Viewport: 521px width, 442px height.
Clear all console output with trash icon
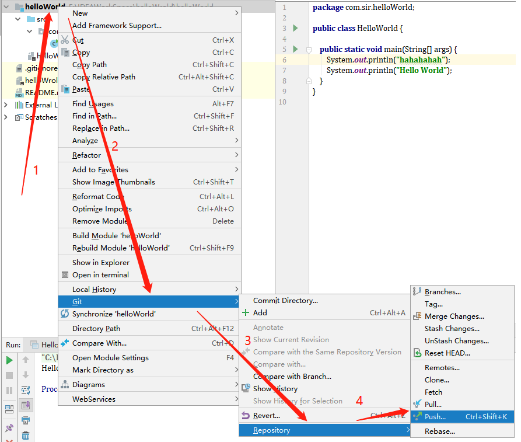26,435
